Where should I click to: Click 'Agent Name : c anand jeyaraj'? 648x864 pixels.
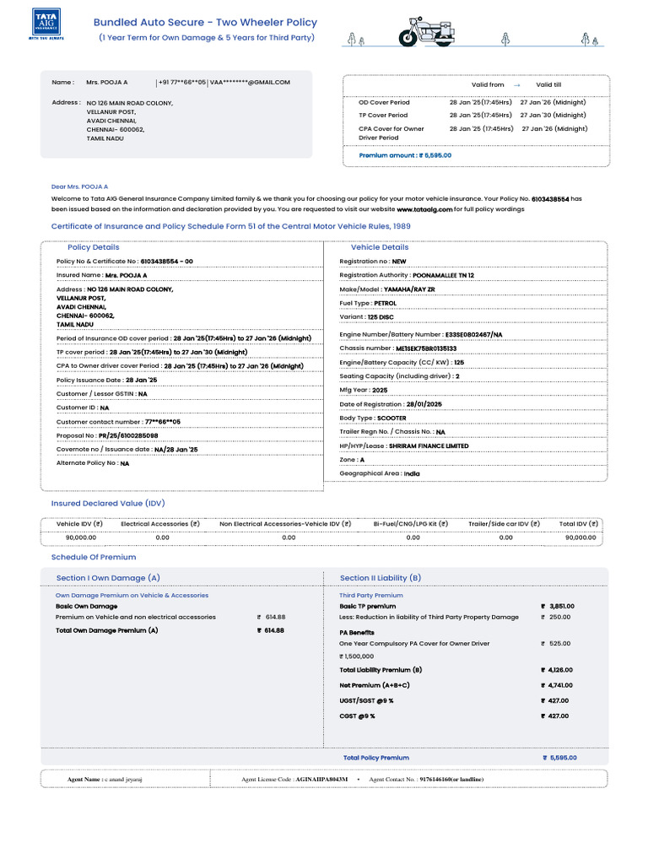coord(105,780)
